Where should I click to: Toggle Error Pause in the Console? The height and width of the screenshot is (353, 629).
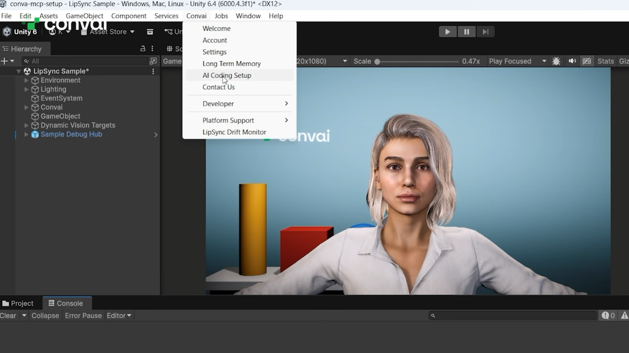click(x=83, y=316)
